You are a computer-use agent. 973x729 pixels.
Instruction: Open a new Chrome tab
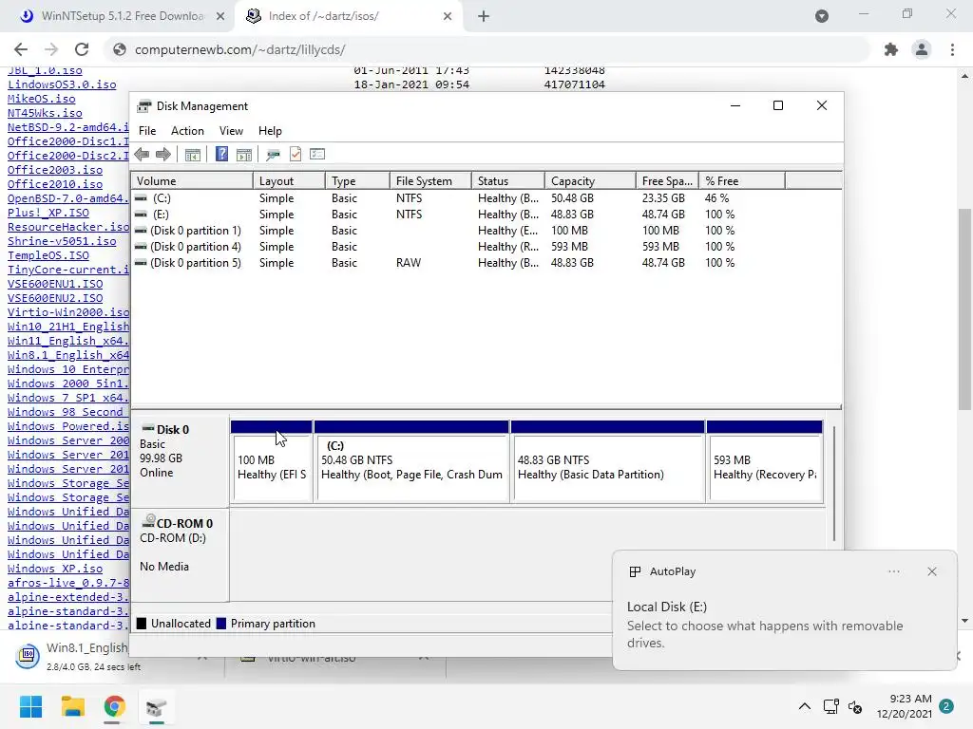(x=484, y=17)
